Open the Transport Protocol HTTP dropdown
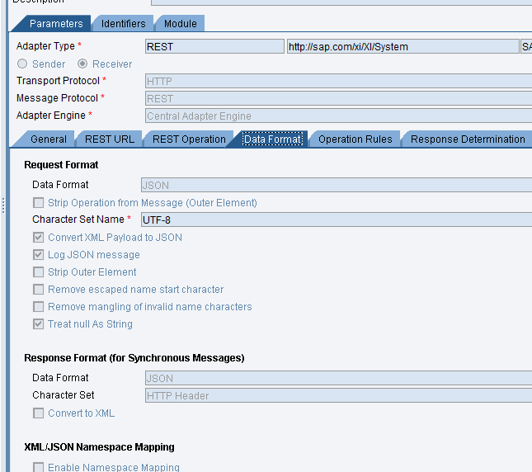This screenshot has width=532, height=472. pos(337,81)
